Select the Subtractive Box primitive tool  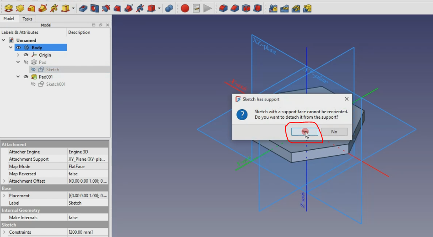pyautogui.click(x=151, y=9)
